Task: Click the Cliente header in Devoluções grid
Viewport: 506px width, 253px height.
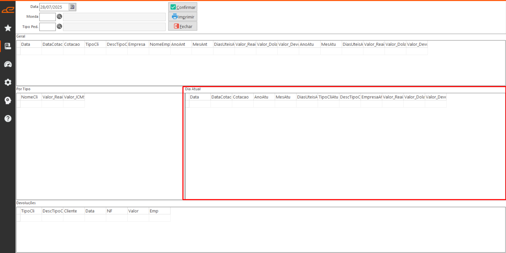Action: coord(74,211)
